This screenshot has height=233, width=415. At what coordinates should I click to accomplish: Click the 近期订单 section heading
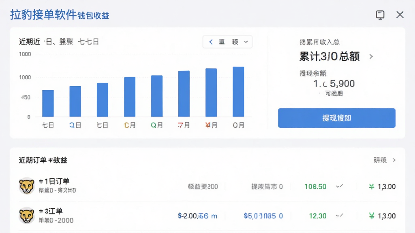coord(43,160)
